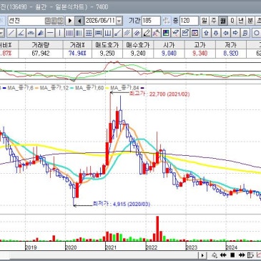Select the diagonal trend line drawing tool

pyautogui.click(x=11, y=33)
